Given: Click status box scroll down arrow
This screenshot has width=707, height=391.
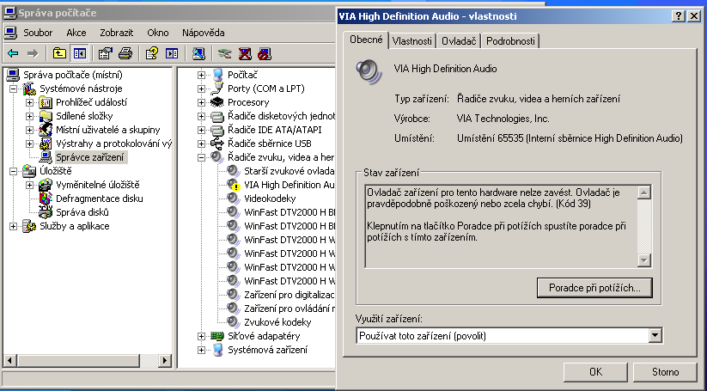Looking at the screenshot, I should coord(644,260).
